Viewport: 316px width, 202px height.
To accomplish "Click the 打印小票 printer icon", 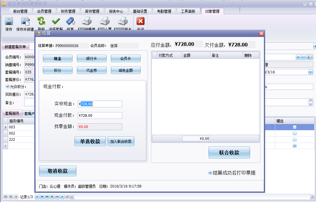I will [104, 21].
